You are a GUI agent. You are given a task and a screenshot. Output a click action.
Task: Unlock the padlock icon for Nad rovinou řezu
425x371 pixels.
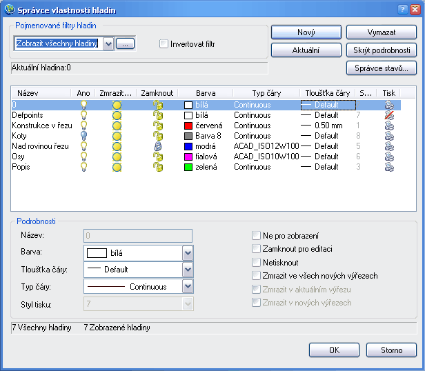coord(157,146)
